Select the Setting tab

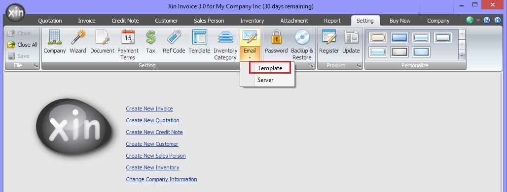[x=365, y=21]
